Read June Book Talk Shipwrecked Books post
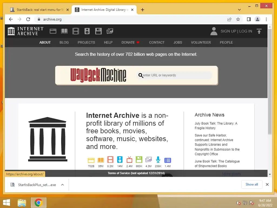Screen dimensions: 277x208 click(217, 164)
